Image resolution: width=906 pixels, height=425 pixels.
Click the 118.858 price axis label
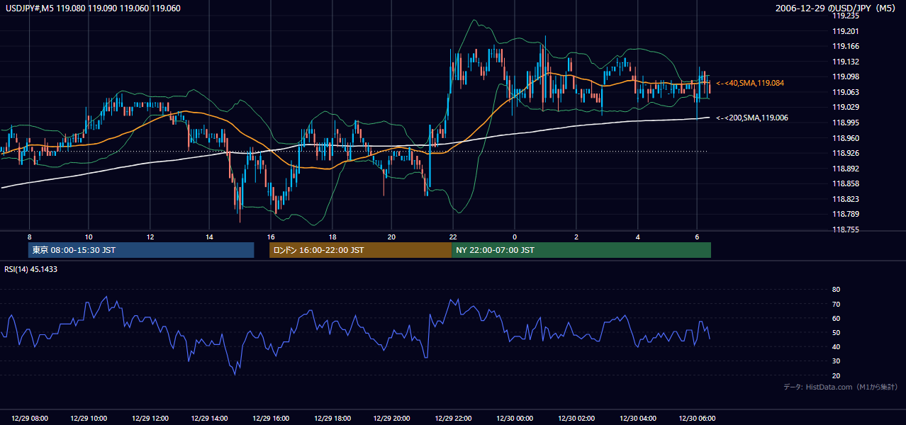846,183
